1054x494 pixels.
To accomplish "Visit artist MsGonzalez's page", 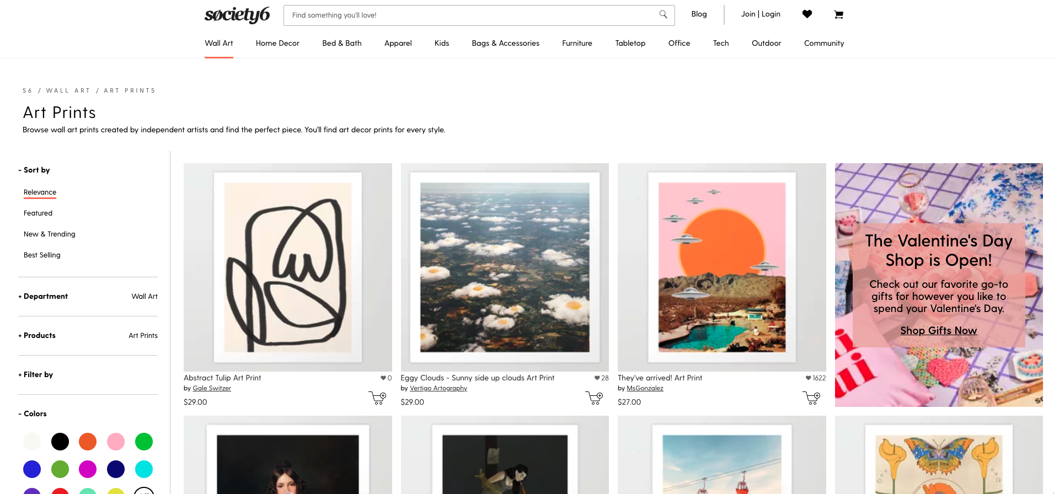I will (x=645, y=389).
